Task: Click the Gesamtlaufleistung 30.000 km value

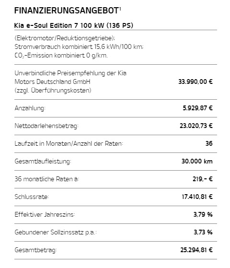Action: pos(197,162)
